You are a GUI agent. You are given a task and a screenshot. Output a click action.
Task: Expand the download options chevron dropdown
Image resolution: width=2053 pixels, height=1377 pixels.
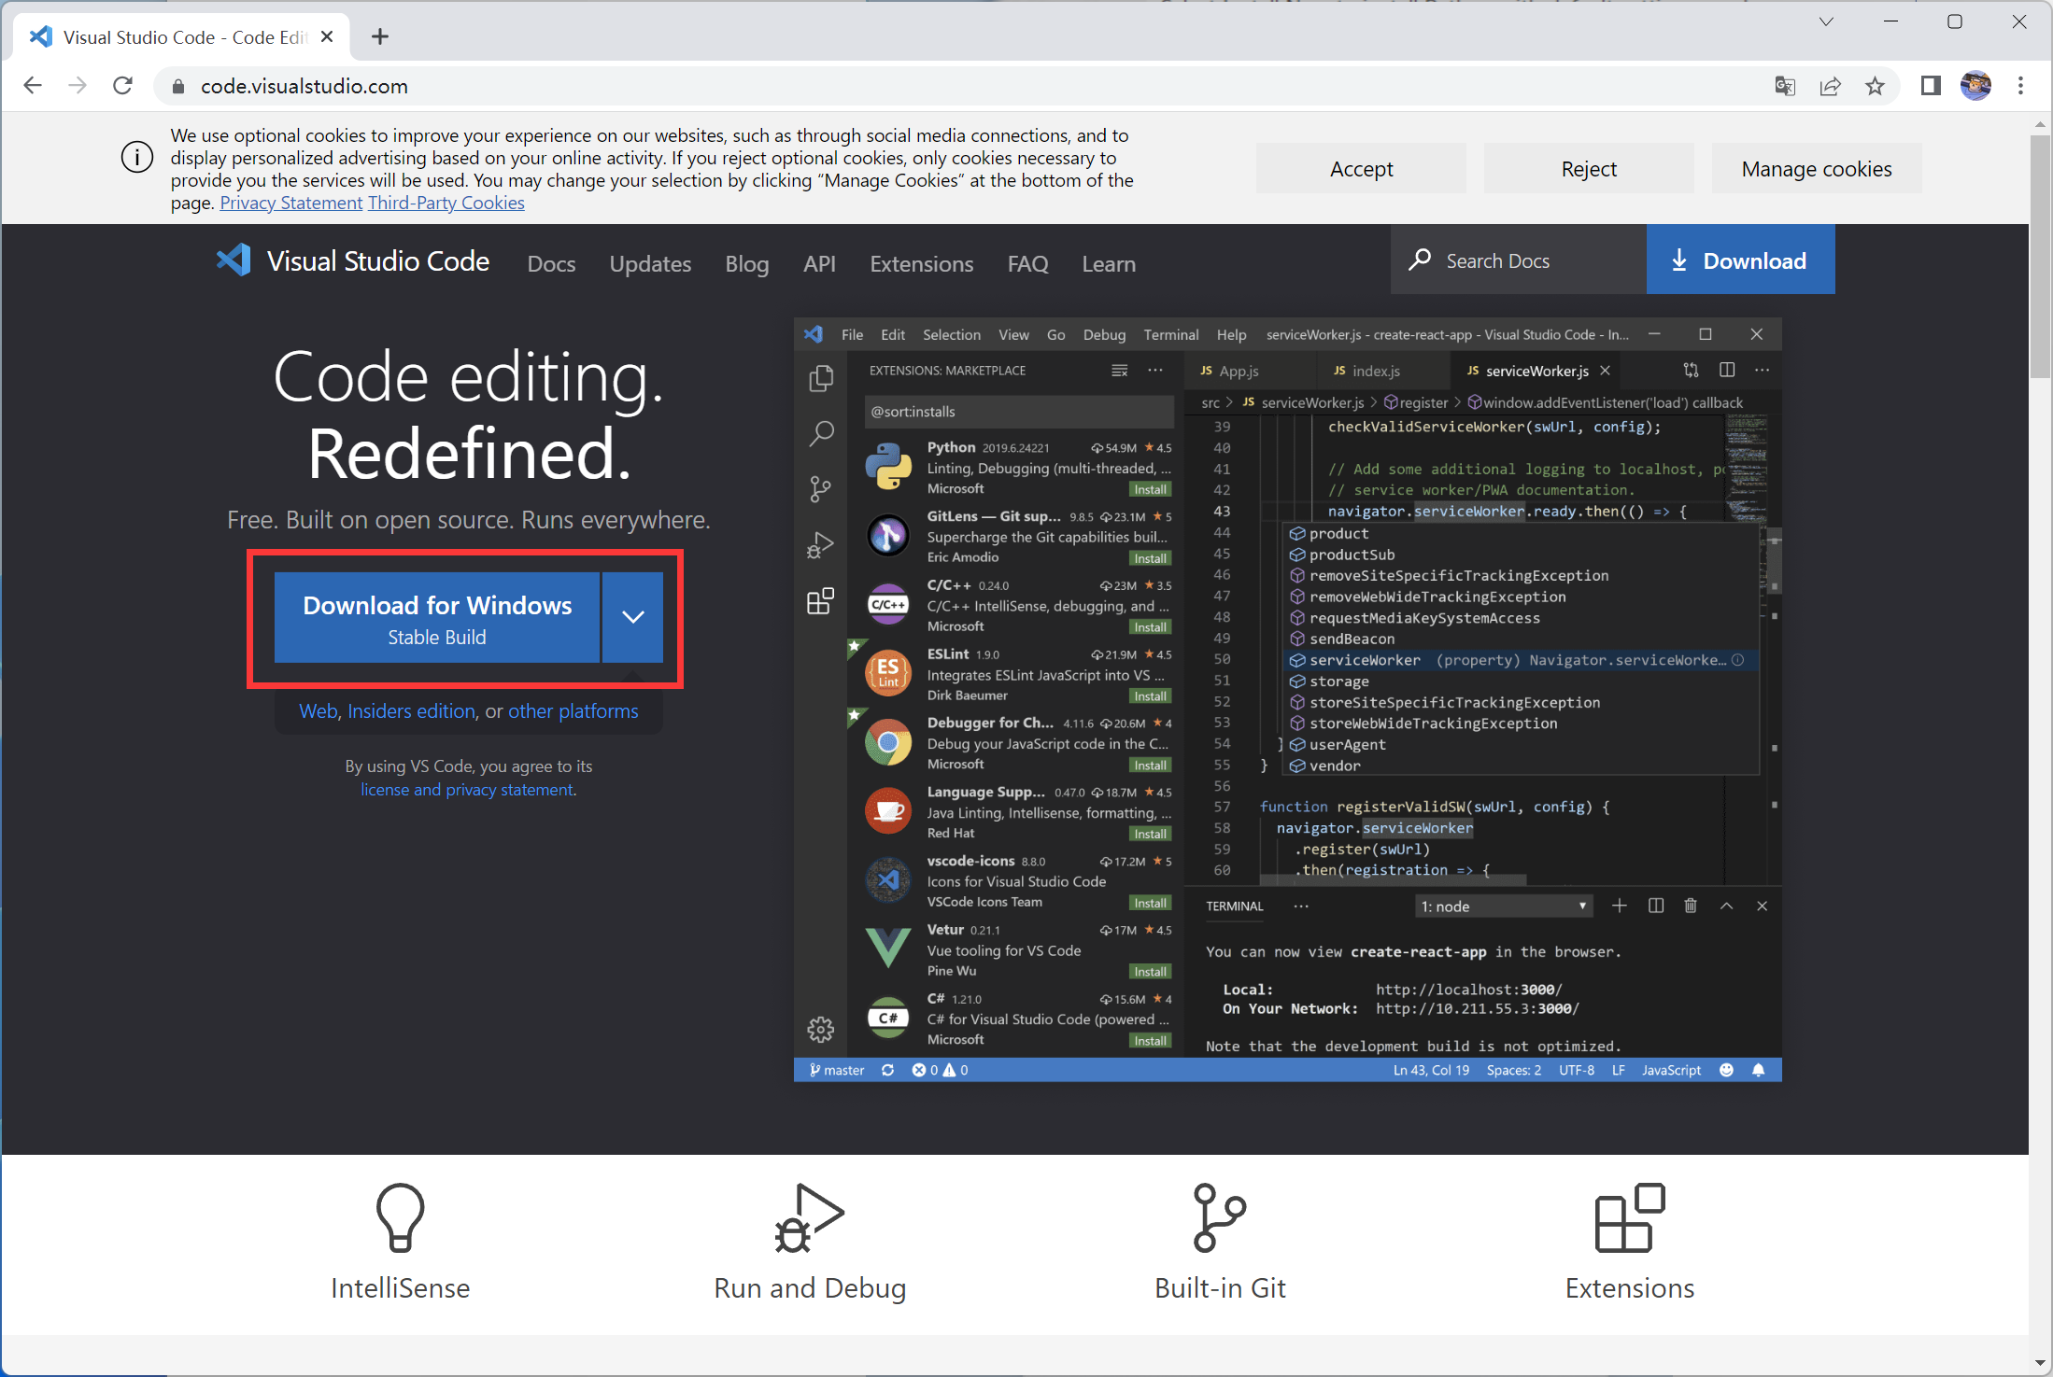click(x=632, y=618)
